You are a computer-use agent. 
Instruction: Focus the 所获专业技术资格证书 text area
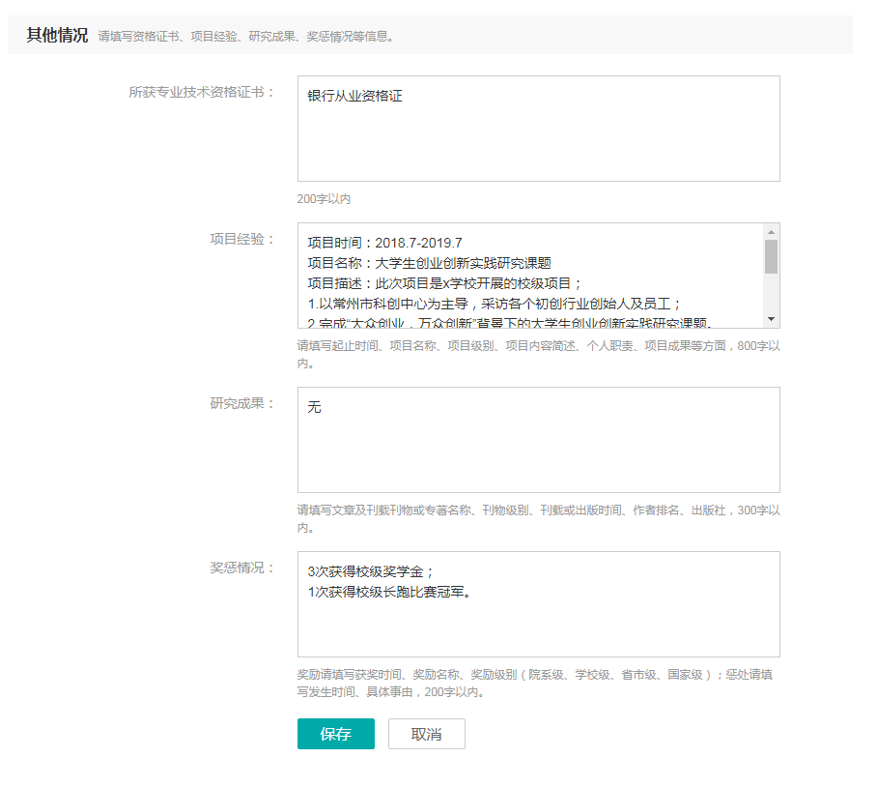(538, 140)
